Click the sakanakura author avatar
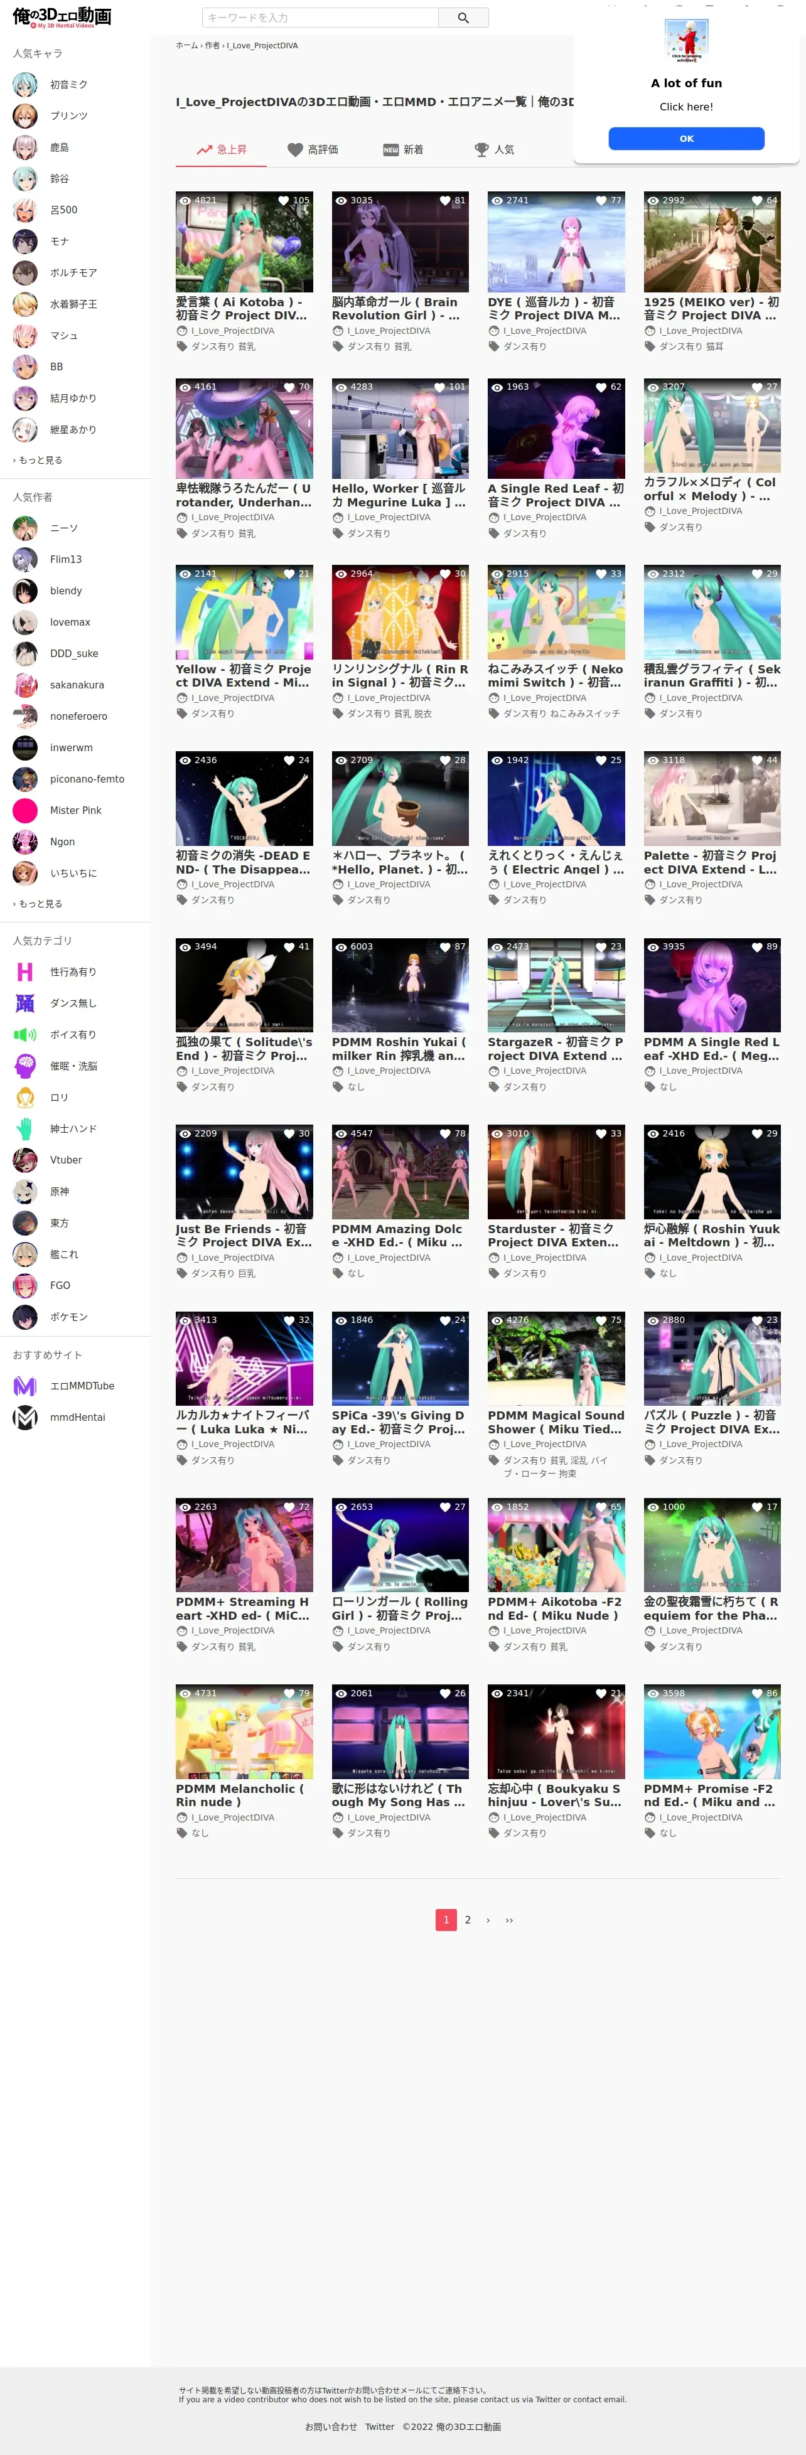This screenshot has width=806, height=2455. click(25, 685)
